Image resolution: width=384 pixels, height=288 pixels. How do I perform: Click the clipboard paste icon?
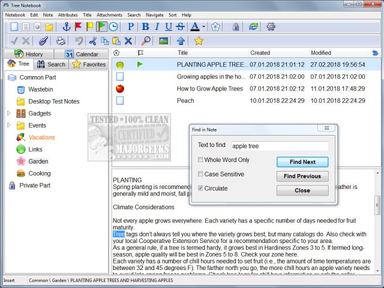click(x=116, y=41)
